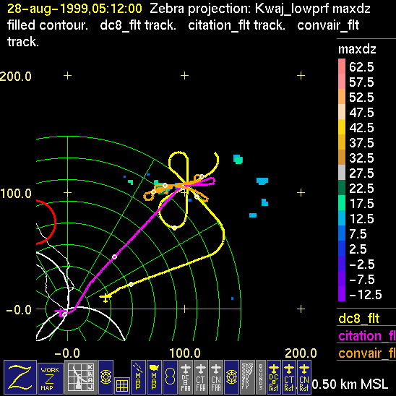Toggle the BOUNDS overlay button
The height and width of the screenshot is (396, 396).
click(x=261, y=377)
